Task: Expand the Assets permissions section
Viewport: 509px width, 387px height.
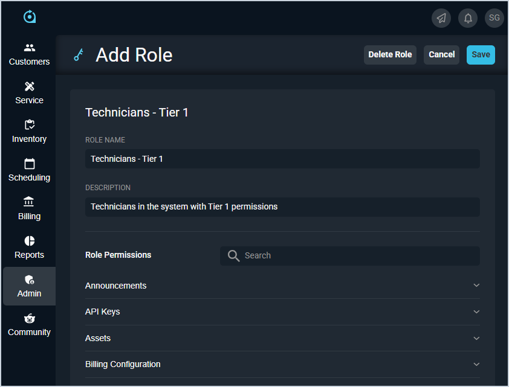Action: pyautogui.click(x=476, y=338)
